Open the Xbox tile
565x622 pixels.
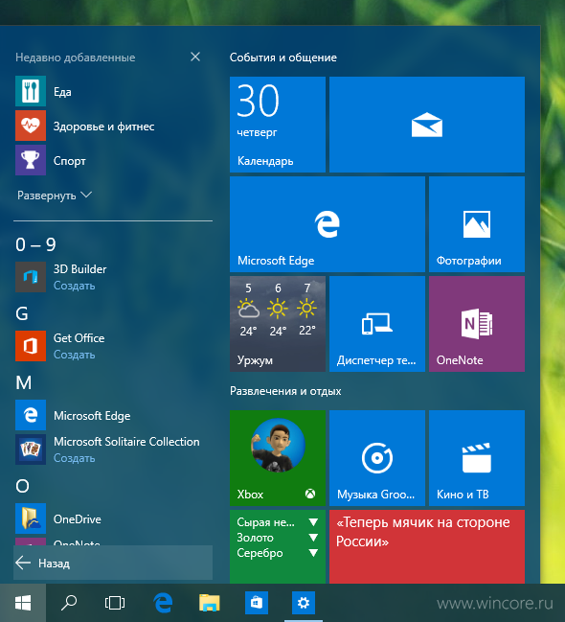coord(278,458)
